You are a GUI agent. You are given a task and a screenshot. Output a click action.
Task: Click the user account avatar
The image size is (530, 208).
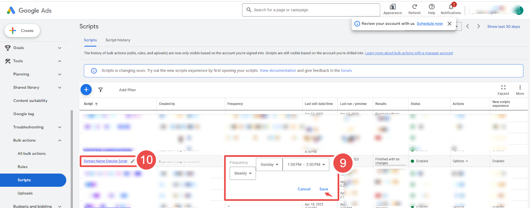518,10
